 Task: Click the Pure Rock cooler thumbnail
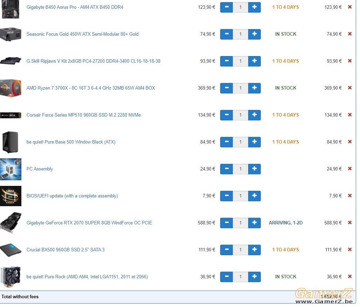pos(11,277)
